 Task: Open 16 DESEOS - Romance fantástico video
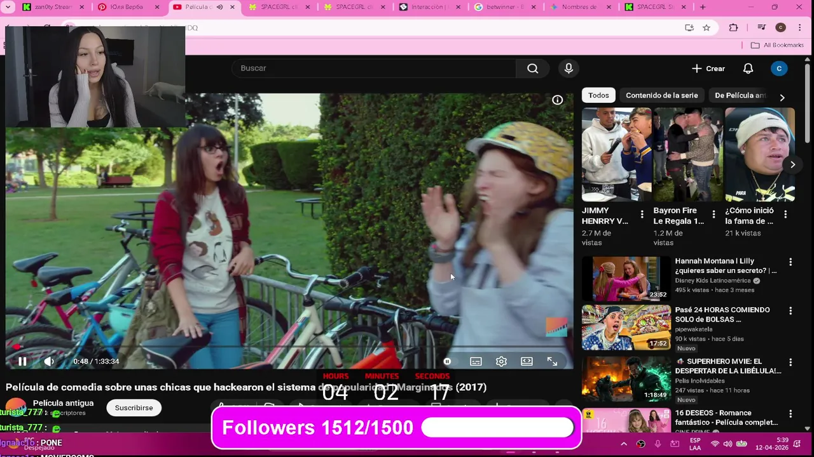[726, 418]
